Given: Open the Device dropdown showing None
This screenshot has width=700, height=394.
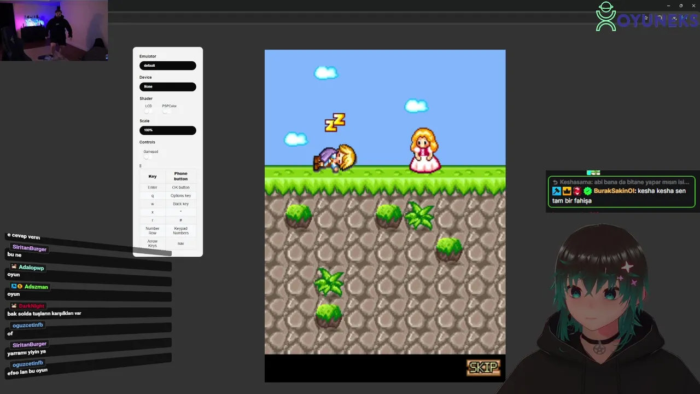Looking at the screenshot, I should pos(167,86).
